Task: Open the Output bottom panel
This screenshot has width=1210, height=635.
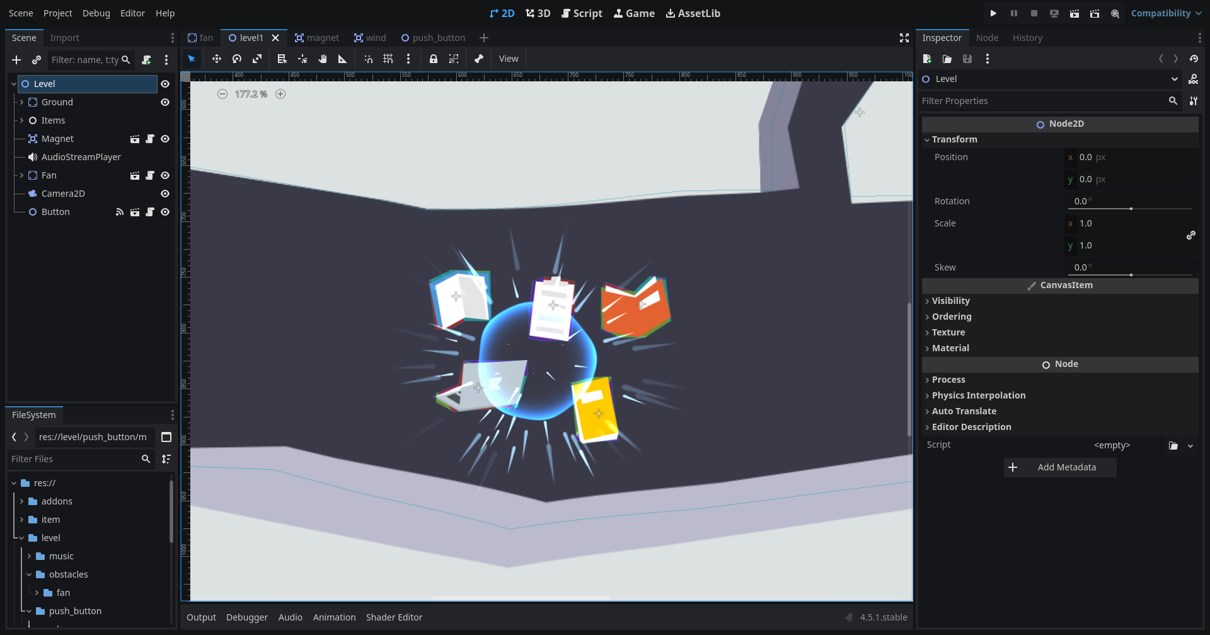Action: [201, 617]
